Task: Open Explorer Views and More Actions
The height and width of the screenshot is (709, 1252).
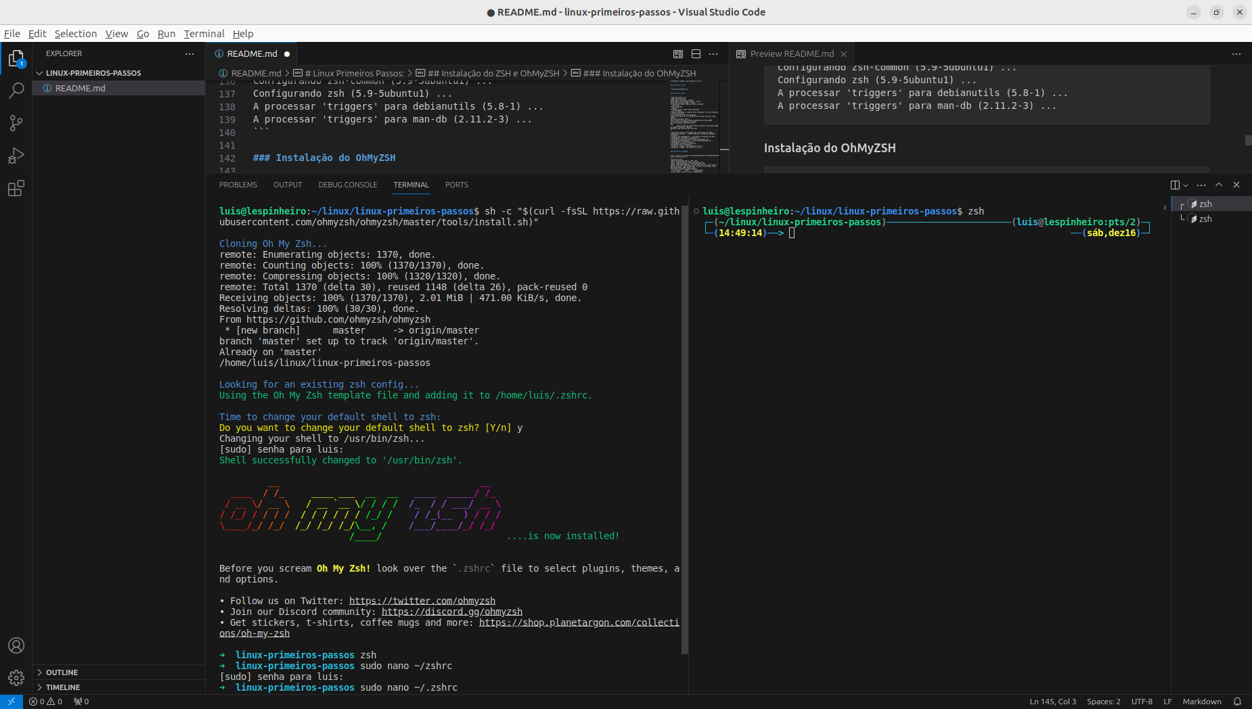Action: click(x=189, y=53)
